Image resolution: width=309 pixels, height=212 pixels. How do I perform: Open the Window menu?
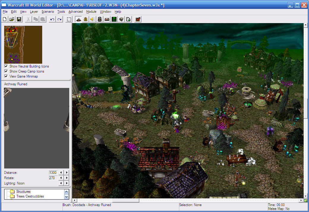click(105, 12)
